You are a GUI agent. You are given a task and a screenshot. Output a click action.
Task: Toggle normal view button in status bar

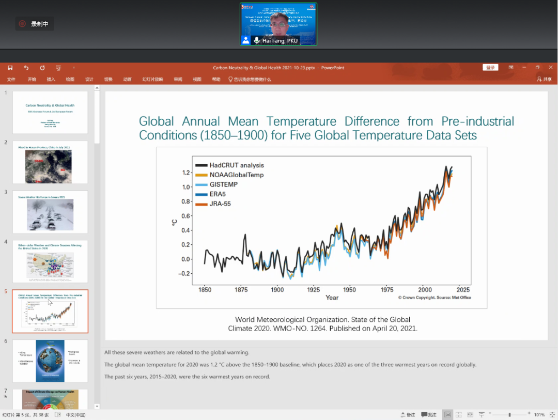point(447,414)
